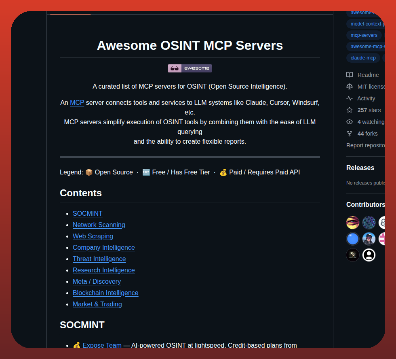Open the Readme sidebar link

point(368,75)
